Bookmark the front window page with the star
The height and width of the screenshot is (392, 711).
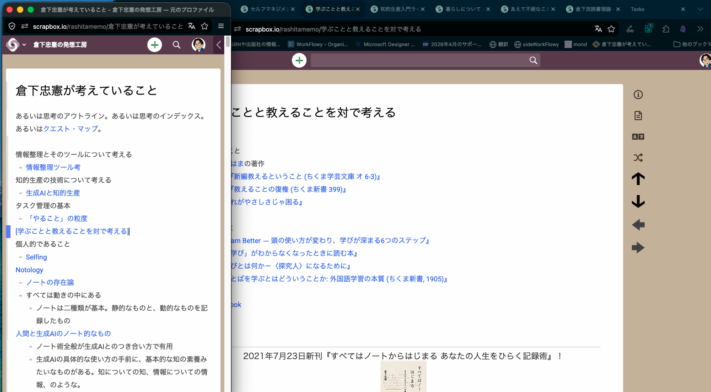coord(205,26)
